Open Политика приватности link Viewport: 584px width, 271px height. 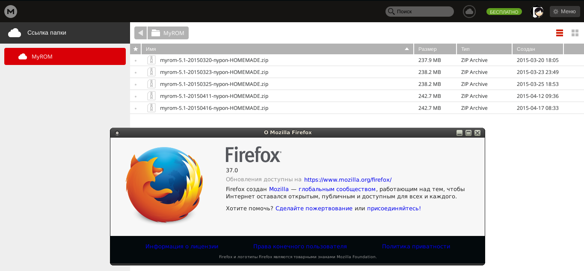[416, 246]
